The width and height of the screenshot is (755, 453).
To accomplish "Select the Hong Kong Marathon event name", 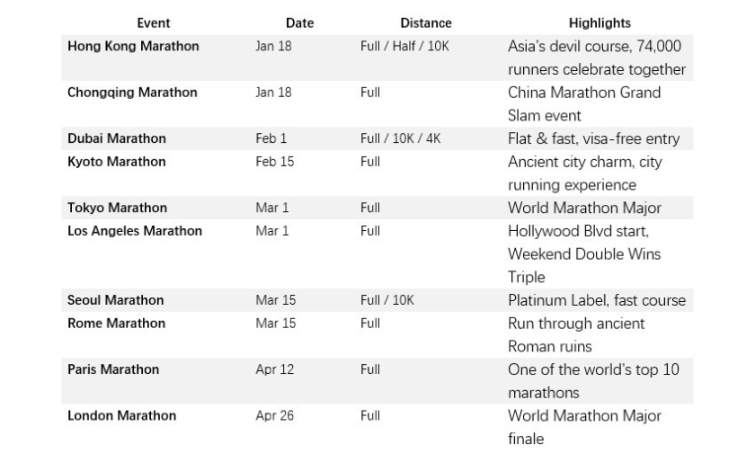I will point(133,46).
